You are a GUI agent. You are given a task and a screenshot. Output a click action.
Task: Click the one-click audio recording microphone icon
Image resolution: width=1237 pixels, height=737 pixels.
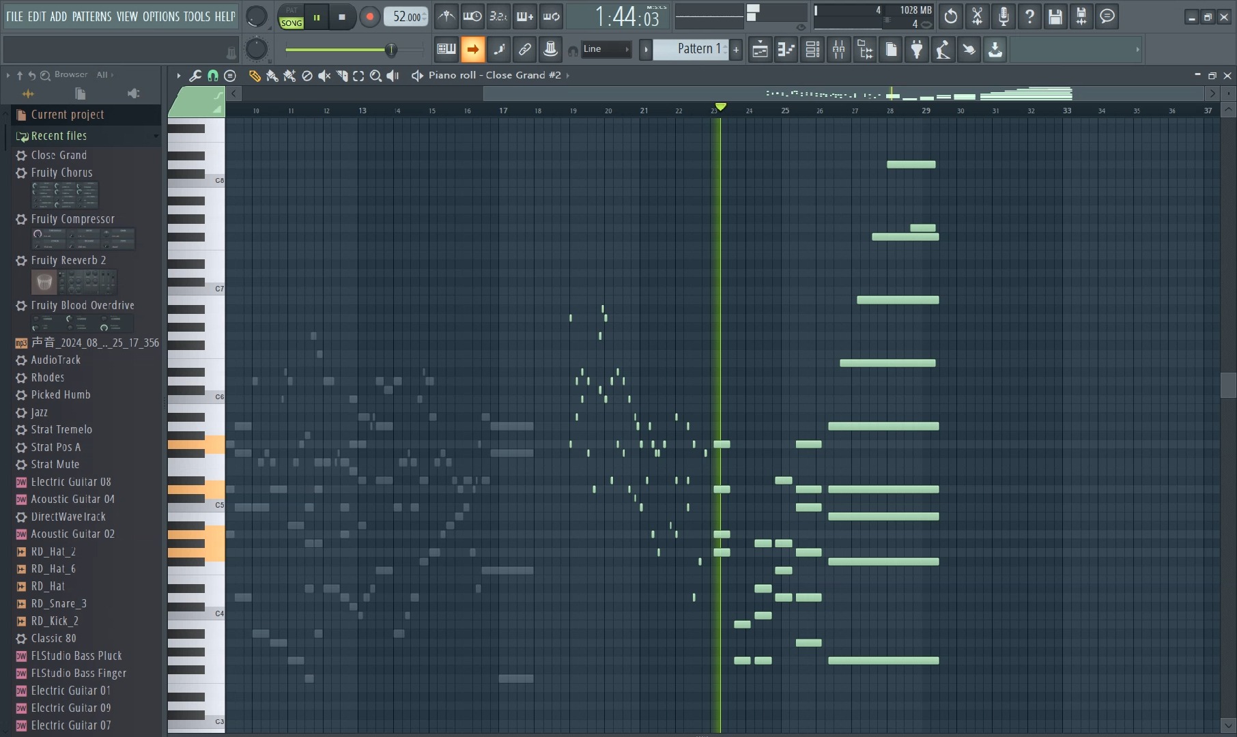[1003, 16]
